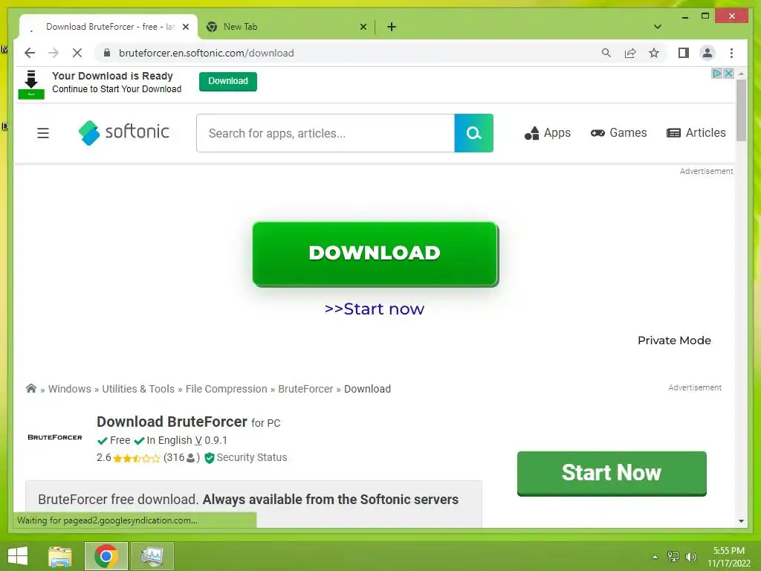761x571 pixels.
Task: View site security lock info
Action: [107, 53]
